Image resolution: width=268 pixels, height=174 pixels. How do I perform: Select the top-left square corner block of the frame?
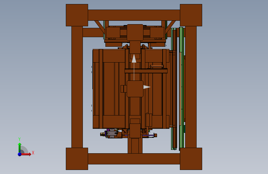[x=77, y=15]
